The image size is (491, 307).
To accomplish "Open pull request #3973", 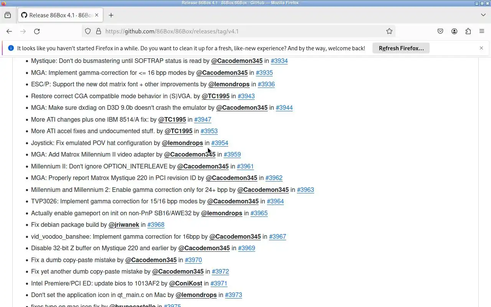I will [x=233, y=295].
